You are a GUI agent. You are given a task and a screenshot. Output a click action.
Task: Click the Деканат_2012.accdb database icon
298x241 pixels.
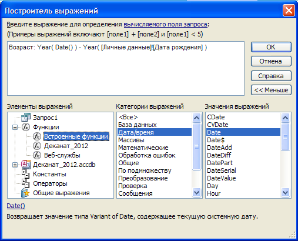[26, 165]
